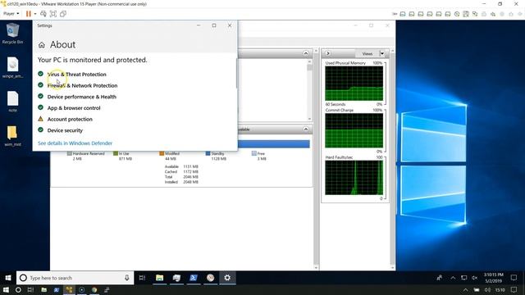This screenshot has width=525, height=295.
Task: Click Device security status text
Action: [65, 130]
